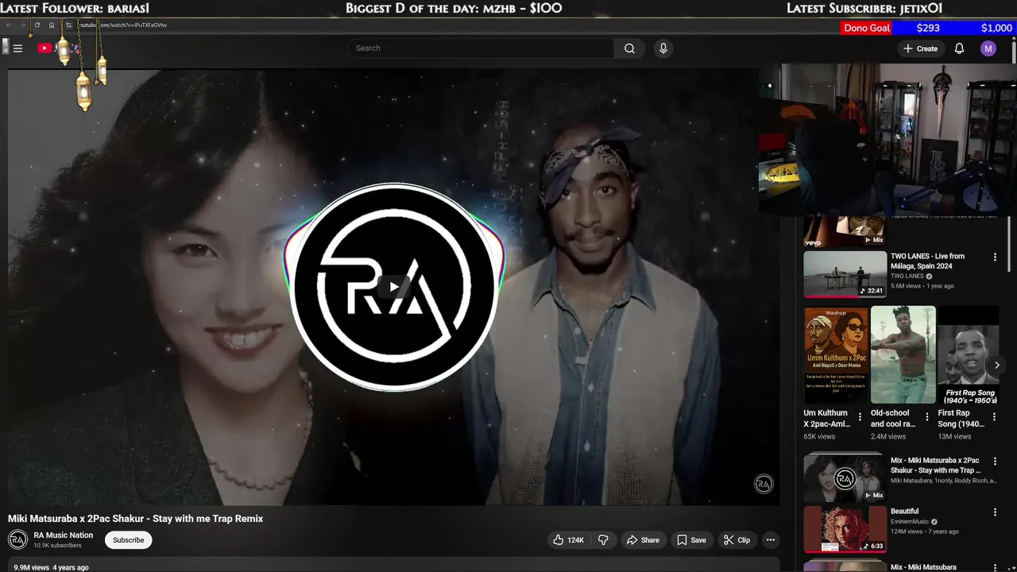Create a clip with the Clip button
This screenshot has width=1017, height=572.
pyautogui.click(x=737, y=540)
